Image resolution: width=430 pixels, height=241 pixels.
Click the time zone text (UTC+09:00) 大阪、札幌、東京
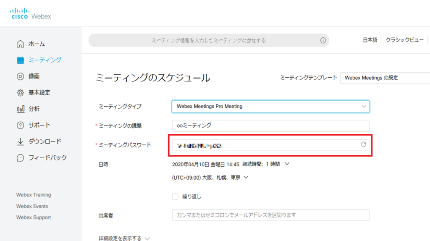[206, 178]
